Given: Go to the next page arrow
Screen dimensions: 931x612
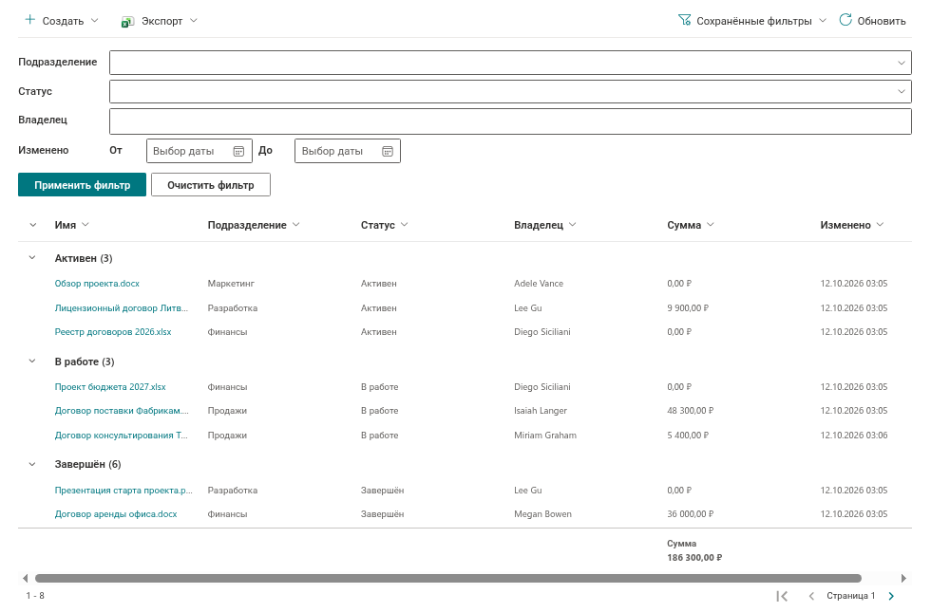Looking at the screenshot, I should coord(891,596).
